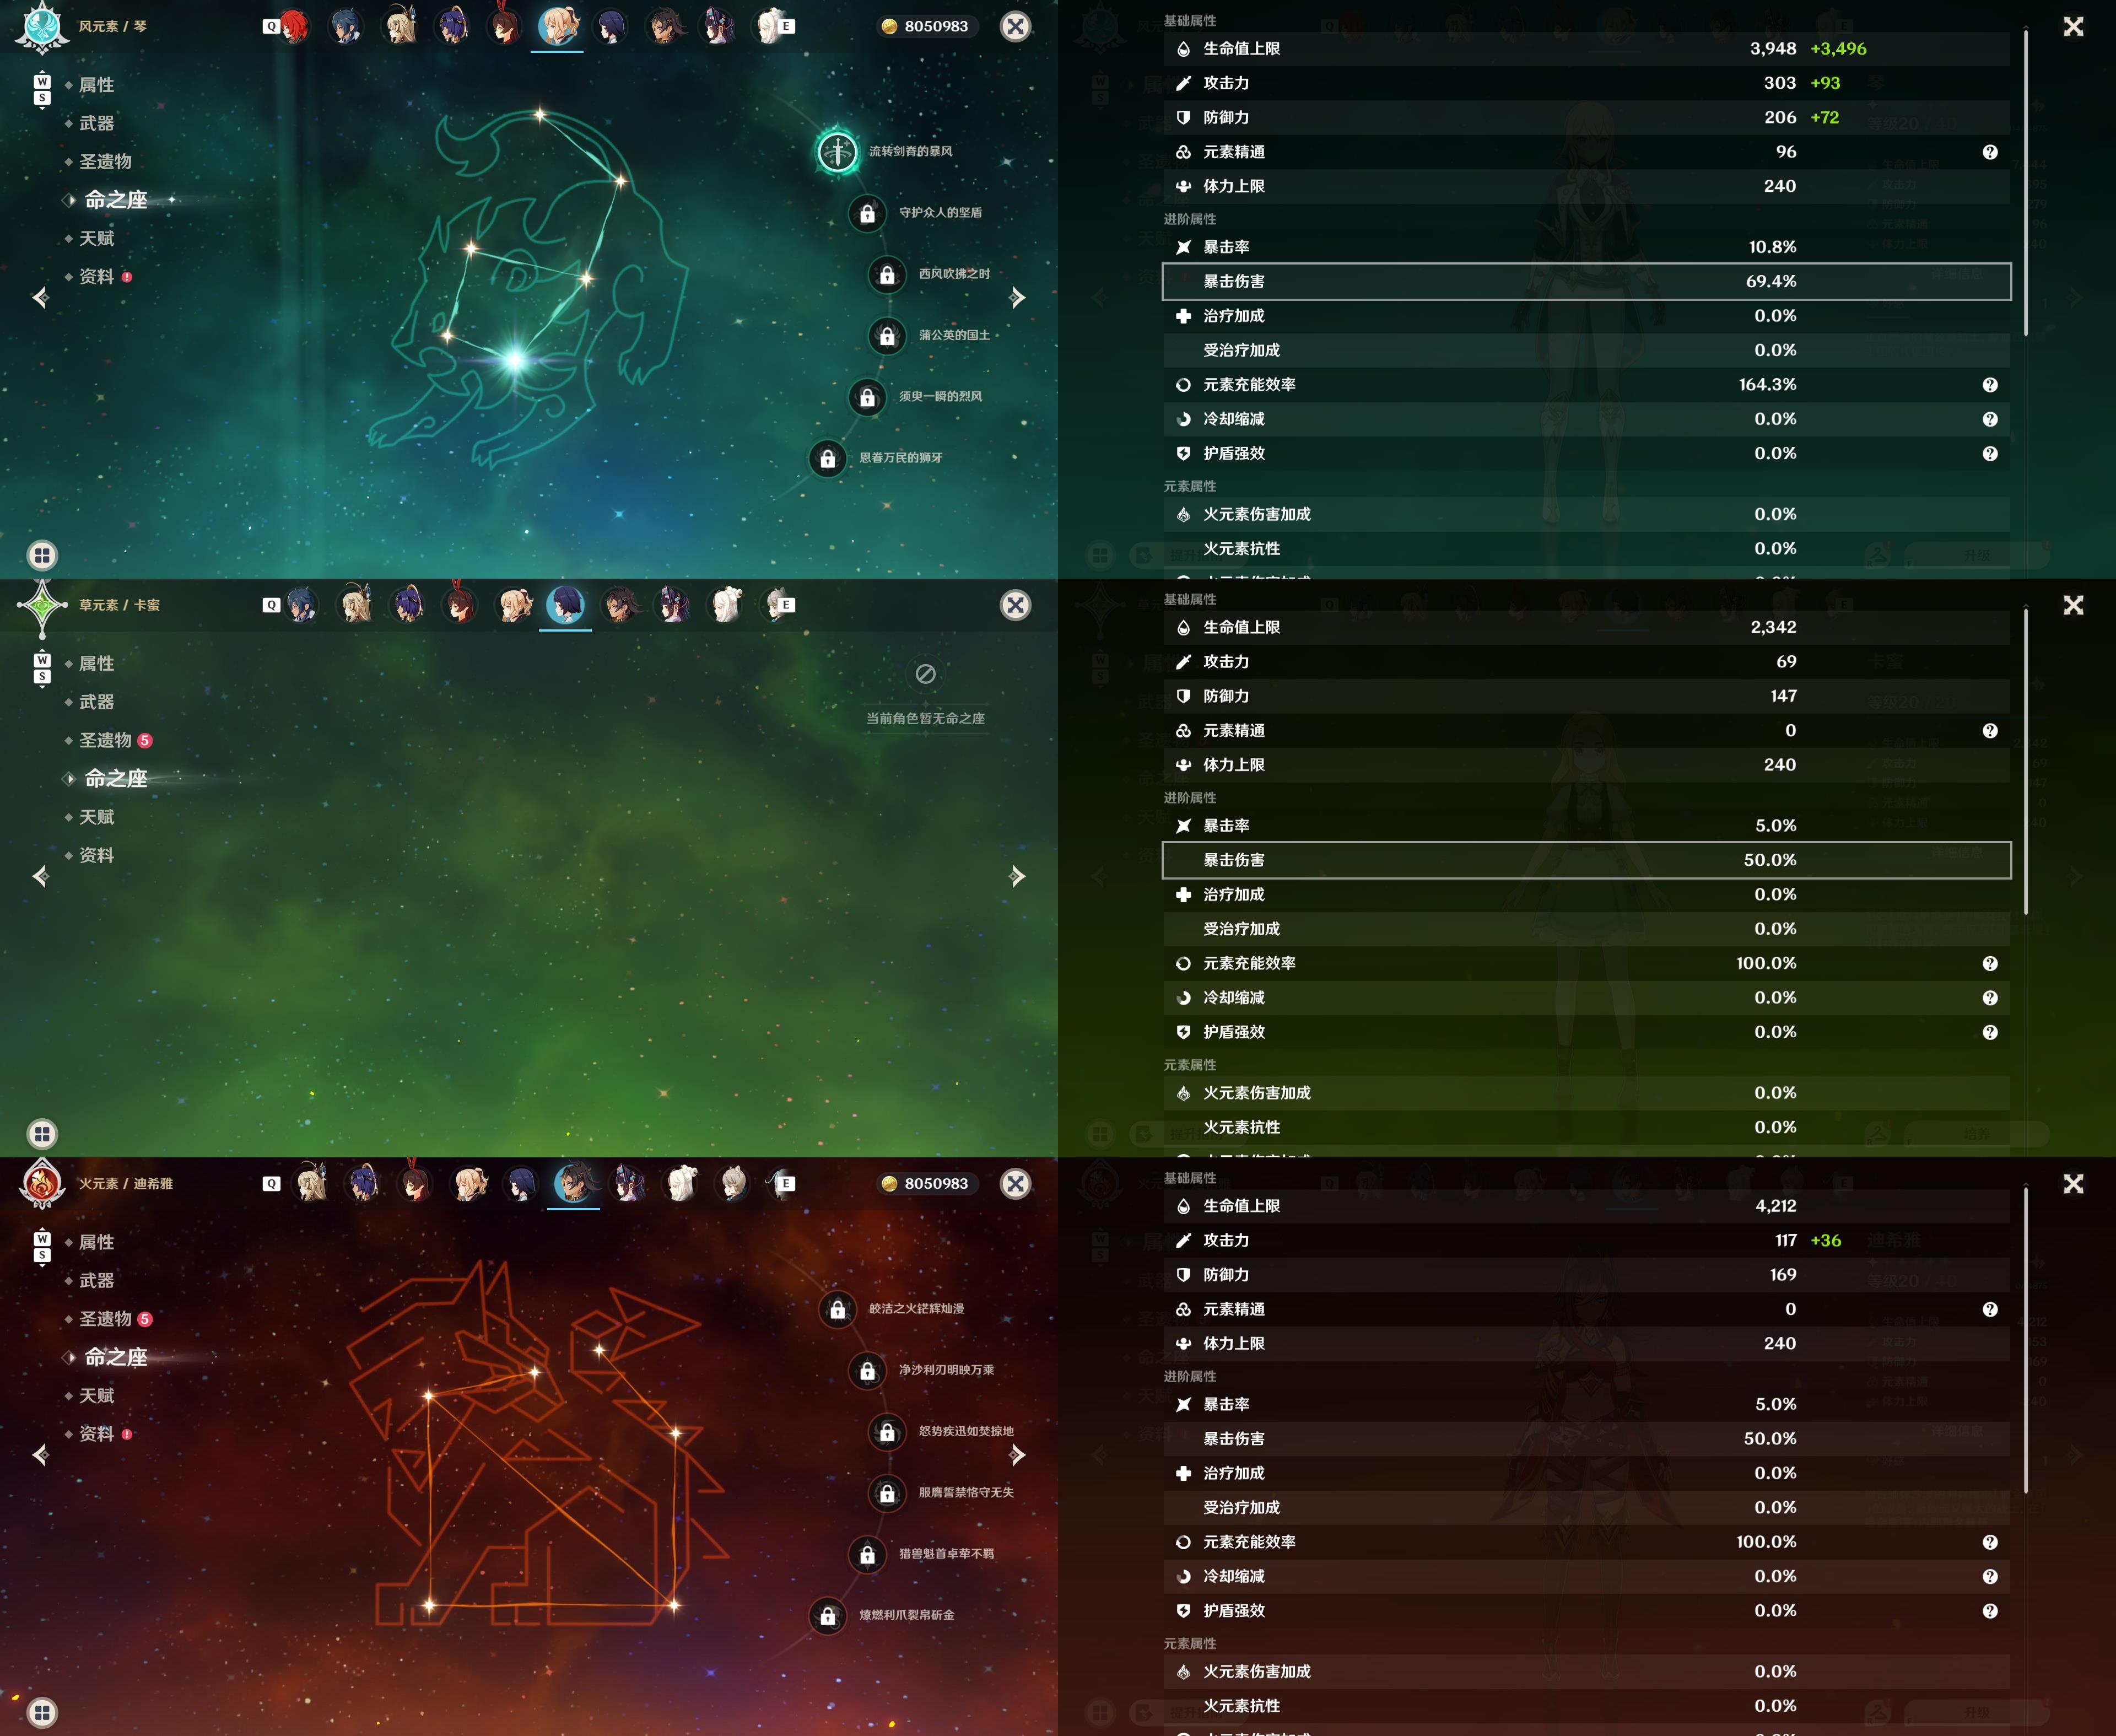Screen dimensions: 2116x1736
Task: Close the 风元素 / 琴 character screen
Action: [x=1016, y=26]
